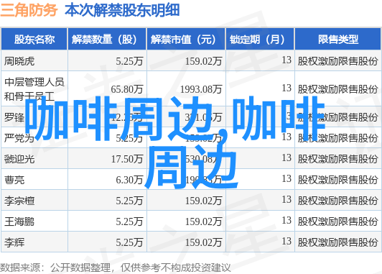382x274 pixels.
Task: Select the 虢迎光 shareholder name
Action: 19,159
